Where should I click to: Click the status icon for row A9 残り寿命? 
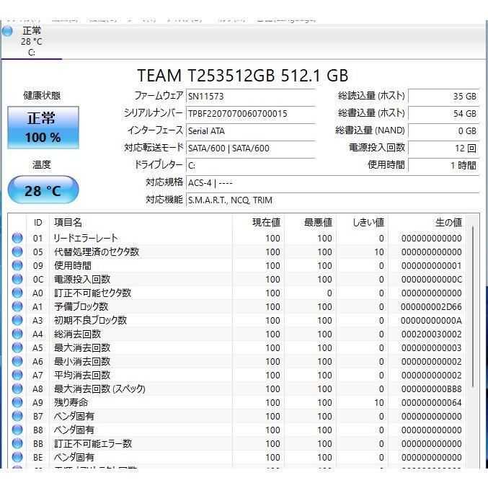[17, 402]
